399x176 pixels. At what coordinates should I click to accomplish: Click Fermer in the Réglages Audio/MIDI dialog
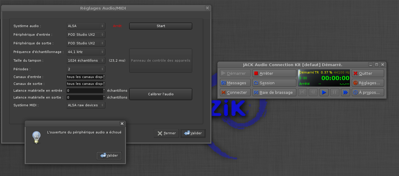click(167, 133)
